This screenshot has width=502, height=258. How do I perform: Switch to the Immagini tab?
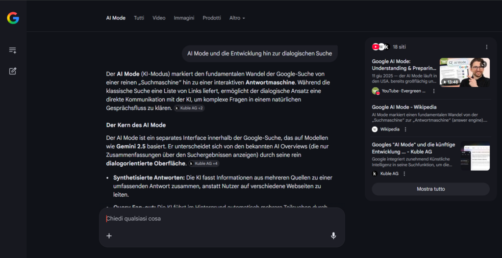tap(184, 18)
